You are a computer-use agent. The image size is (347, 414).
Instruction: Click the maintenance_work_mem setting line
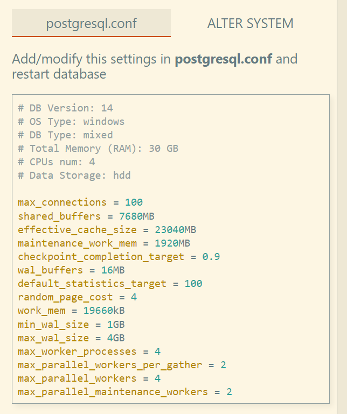(x=103, y=243)
